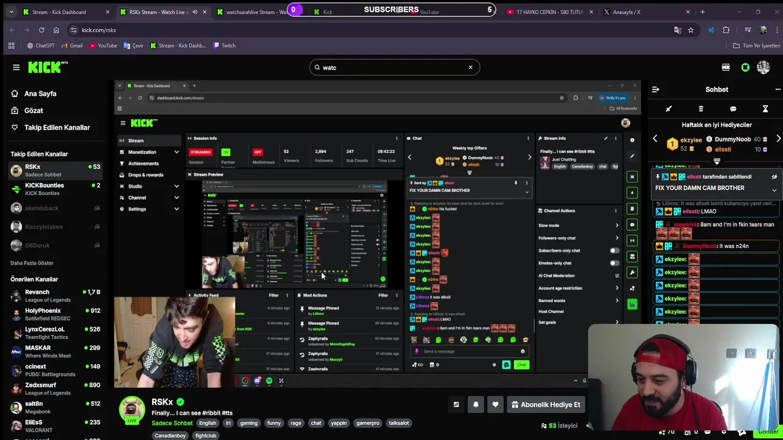Switch to 17 HAYKO CEPKİN browser tab
783x440 pixels.
click(549, 12)
